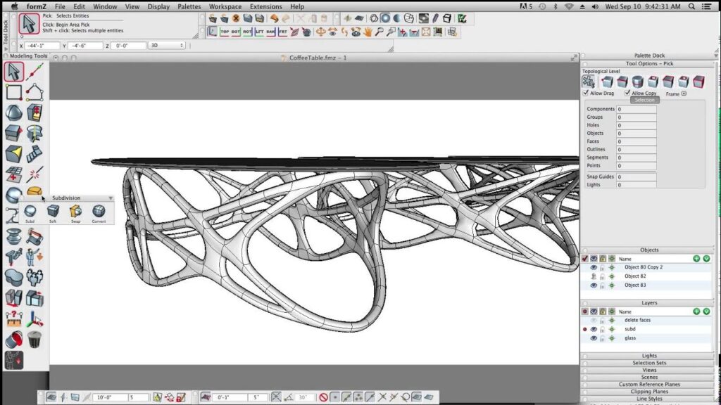Open the Frame options dropdown in Tool Options
This screenshot has width=721, height=405.
coord(684,94)
